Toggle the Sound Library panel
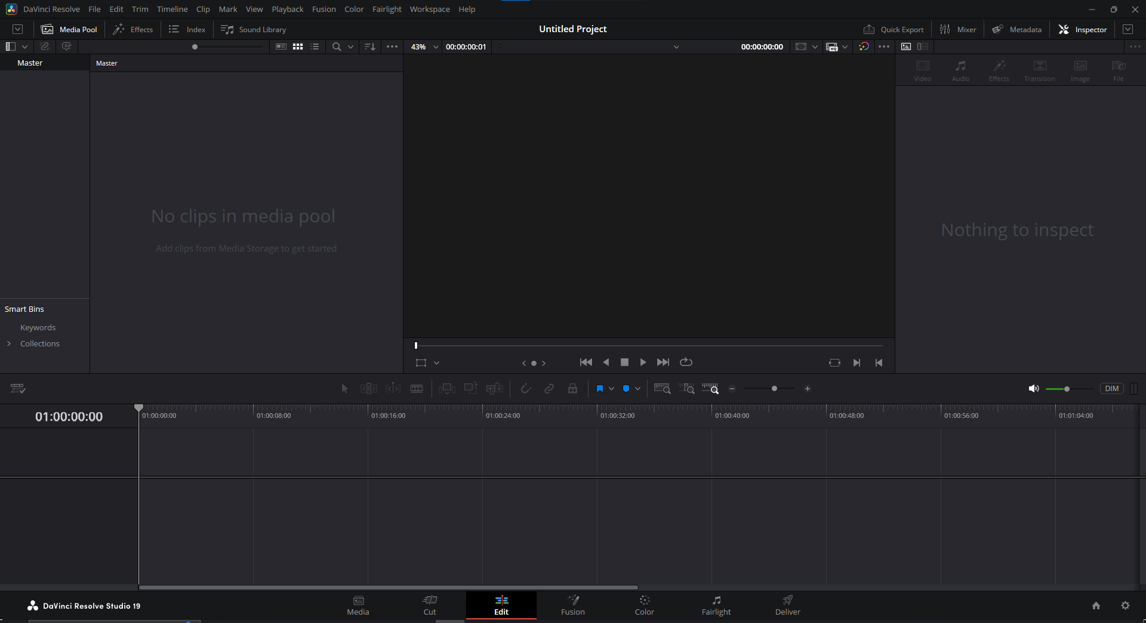The width and height of the screenshot is (1146, 623). pos(253,29)
